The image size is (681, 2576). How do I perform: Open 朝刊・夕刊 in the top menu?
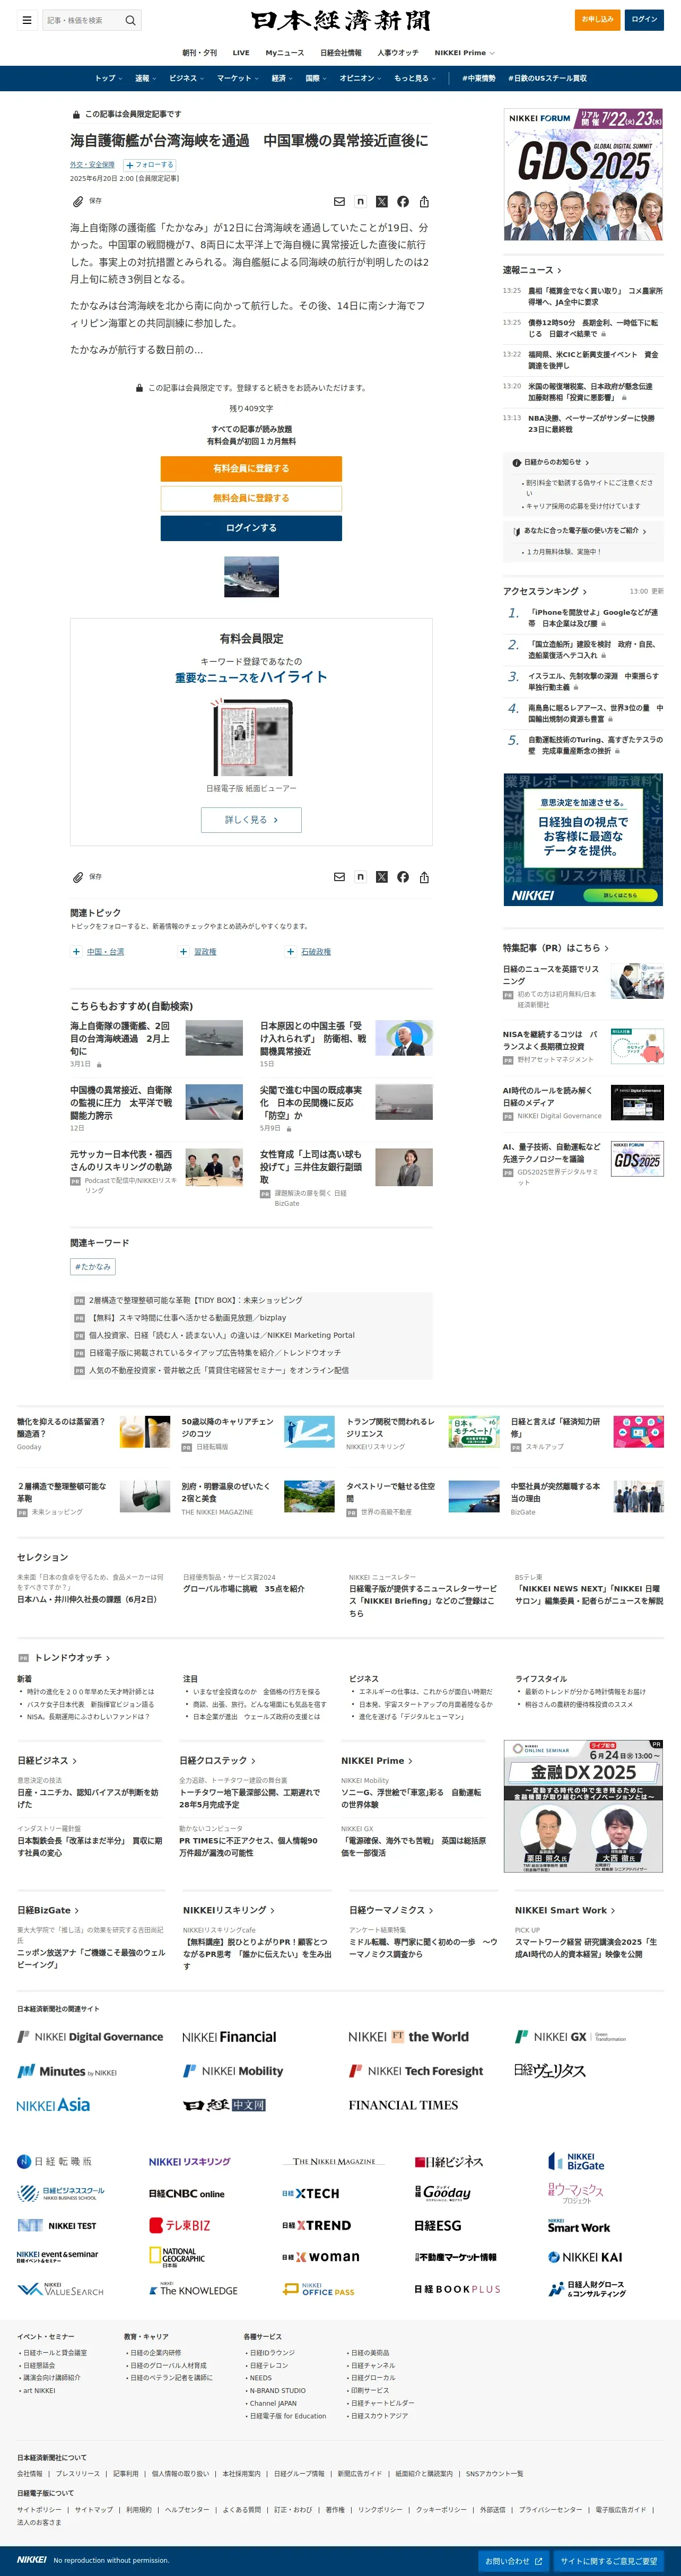pos(199,52)
